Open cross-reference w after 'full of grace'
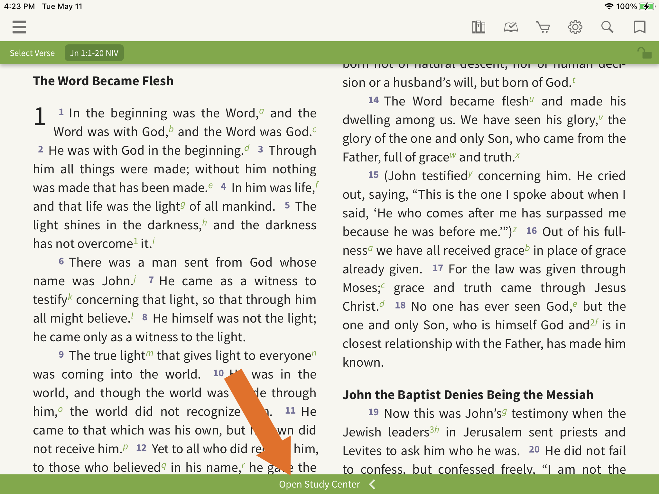659x494 pixels. (453, 155)
